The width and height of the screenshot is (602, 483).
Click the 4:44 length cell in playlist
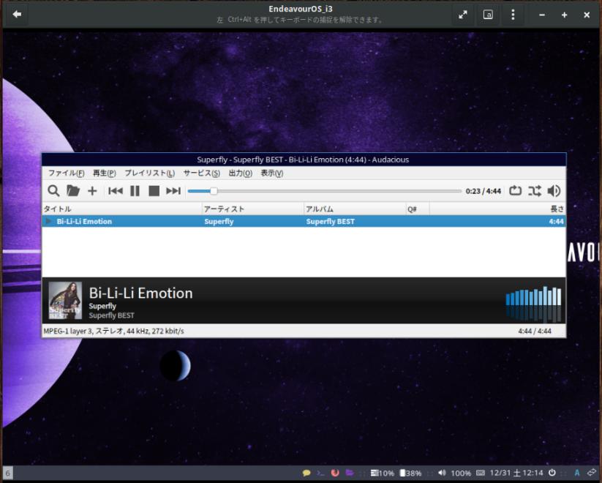(x=556, y=221)
